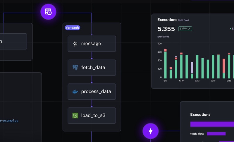Select the process_data task node
Image resolution: width=234 pixels, height=142 pixels.
(x=92, y=92)
